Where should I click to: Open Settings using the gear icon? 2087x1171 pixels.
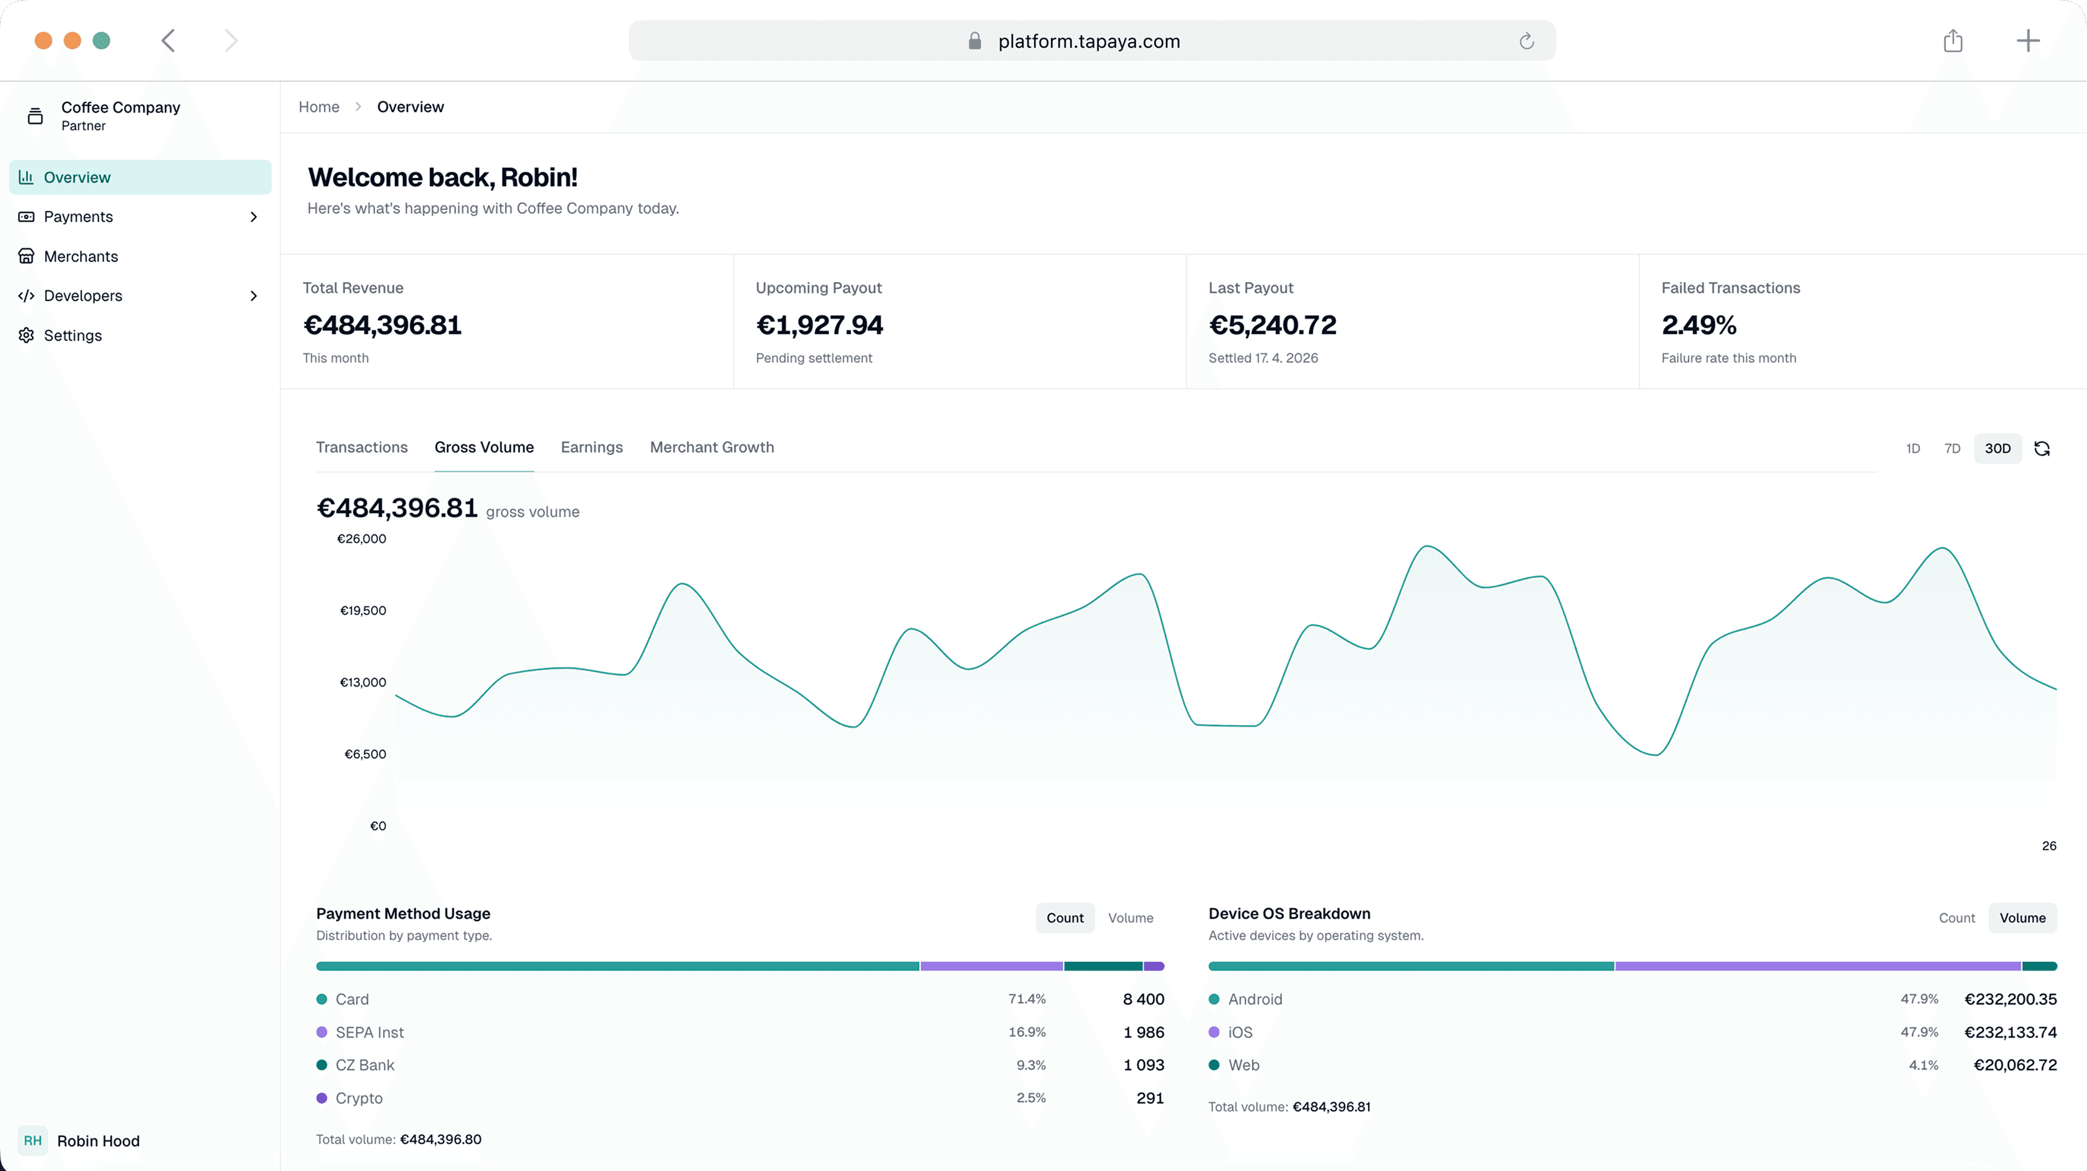[27, 335]
